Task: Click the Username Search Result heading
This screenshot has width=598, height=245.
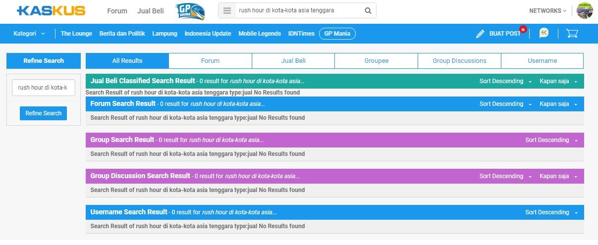Action: pos(129,212)
